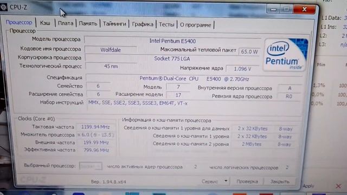Click the Вер. 1.94.8.x64 version text
Screen dimensions: 347x195
(x=108, y=182)
